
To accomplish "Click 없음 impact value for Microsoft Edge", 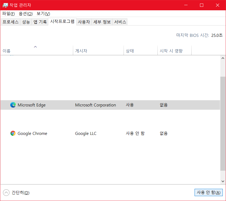I will pyautogui.click(x=164, y=105).
